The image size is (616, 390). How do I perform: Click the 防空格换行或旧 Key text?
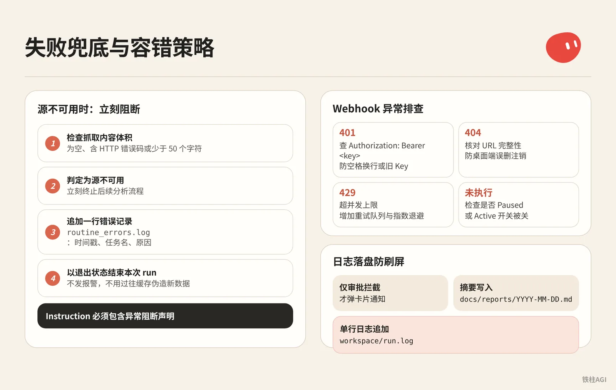[373, 166]
